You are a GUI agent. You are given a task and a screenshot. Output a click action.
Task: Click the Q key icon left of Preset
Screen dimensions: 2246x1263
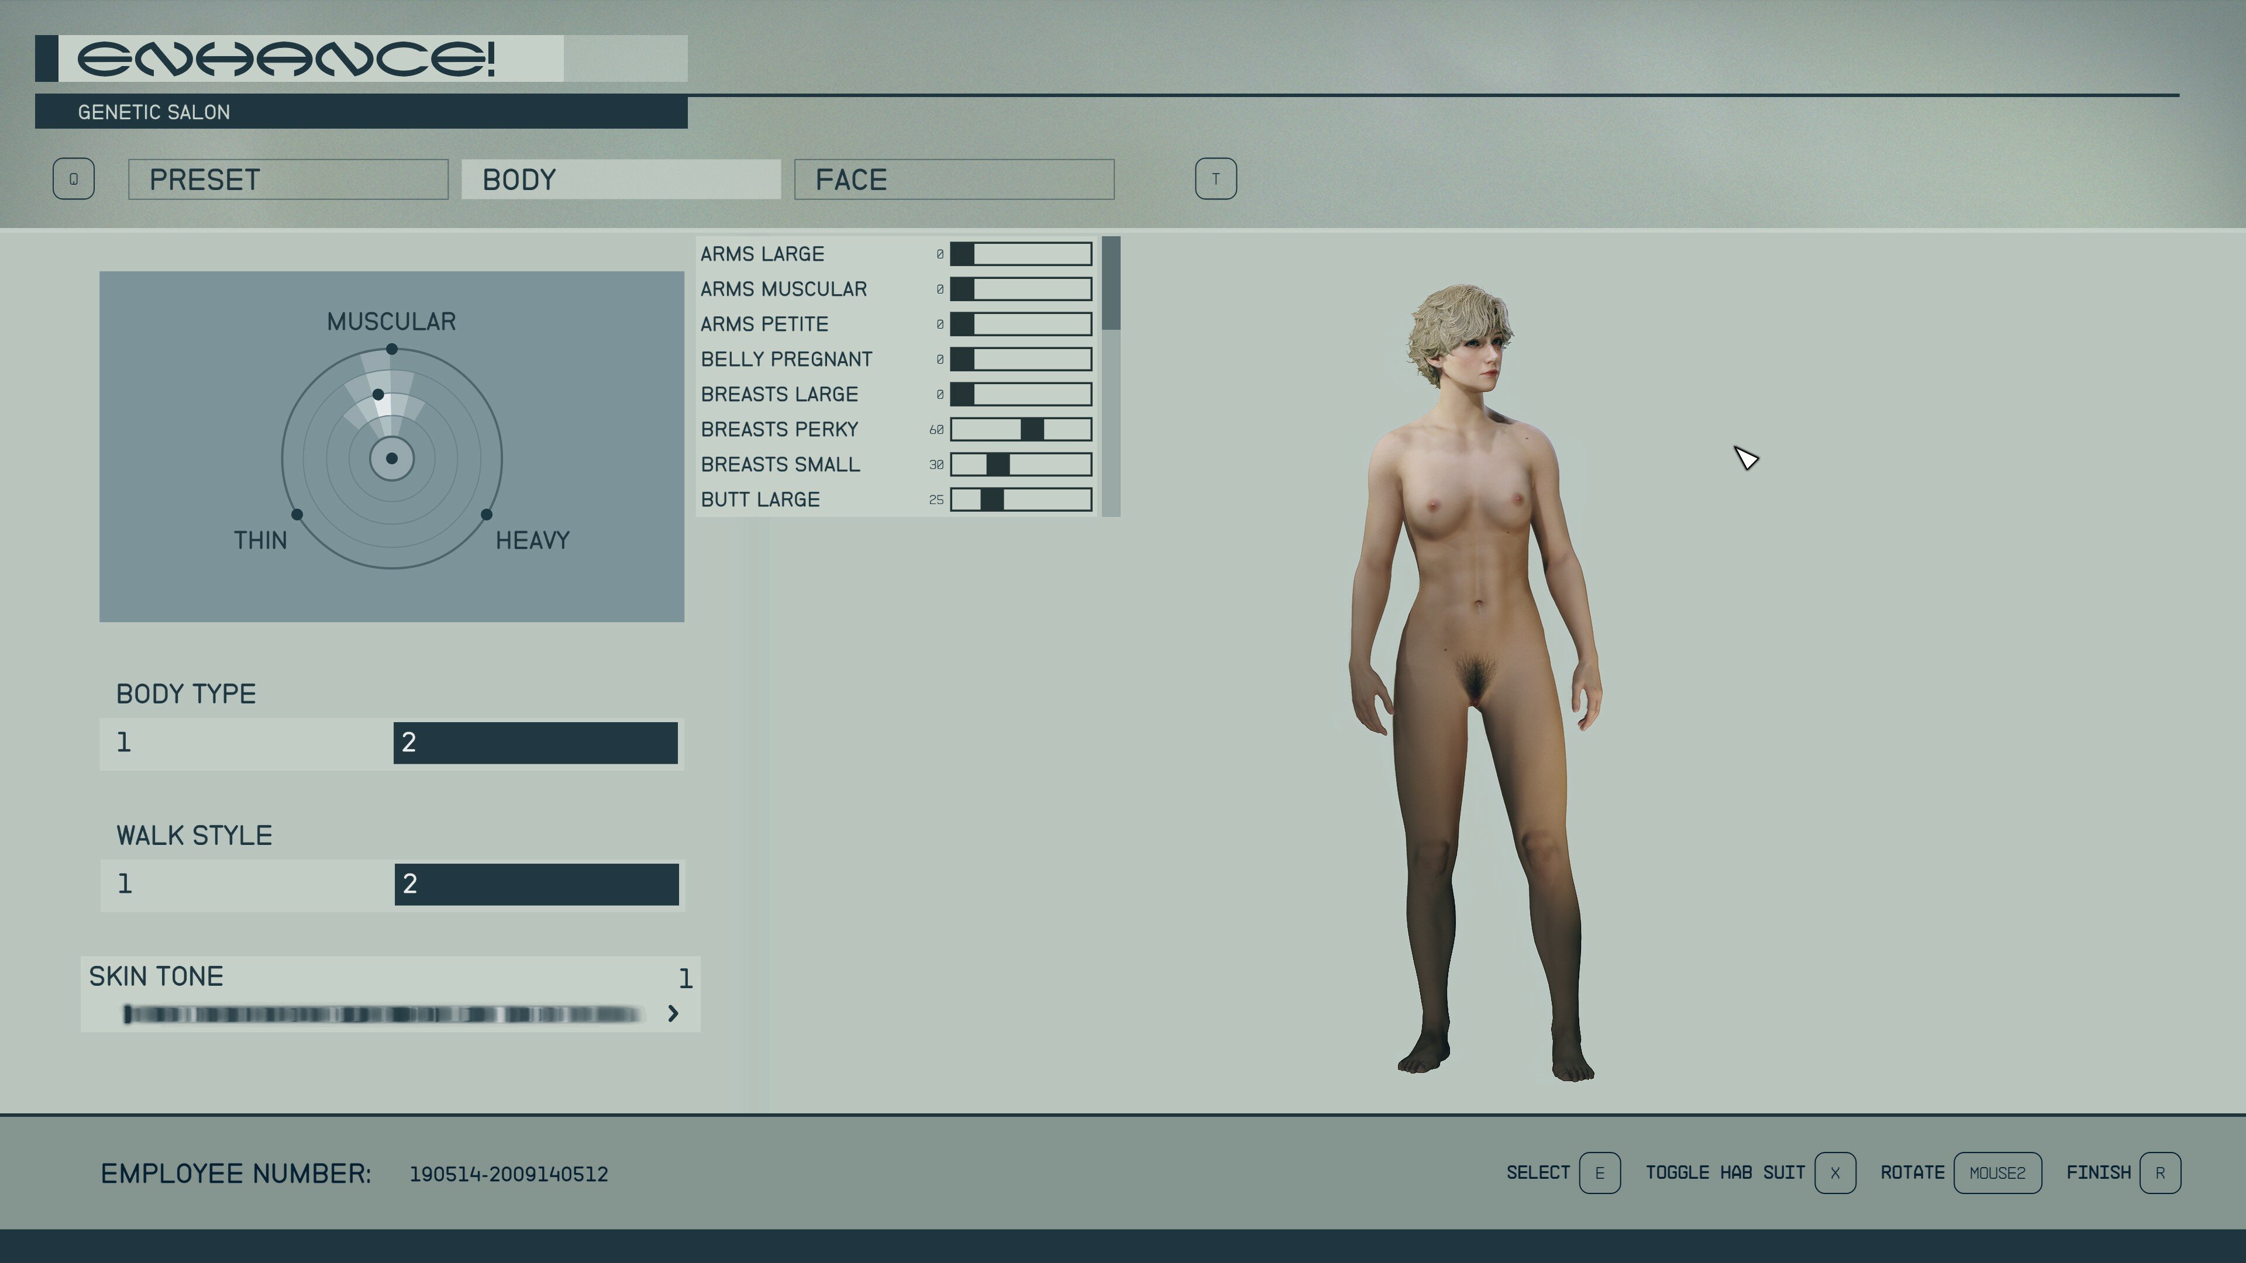(73, 179)
